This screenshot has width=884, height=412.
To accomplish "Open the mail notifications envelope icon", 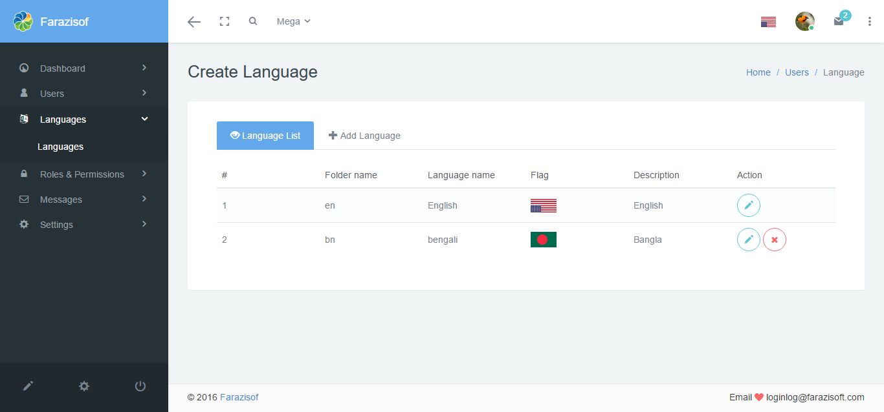I will (x=839, y=21).
